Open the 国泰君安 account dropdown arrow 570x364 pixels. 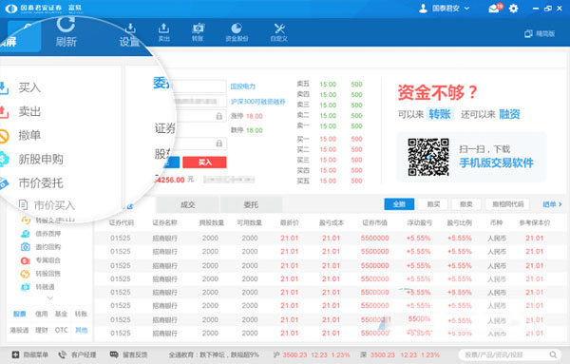[466, 9]
